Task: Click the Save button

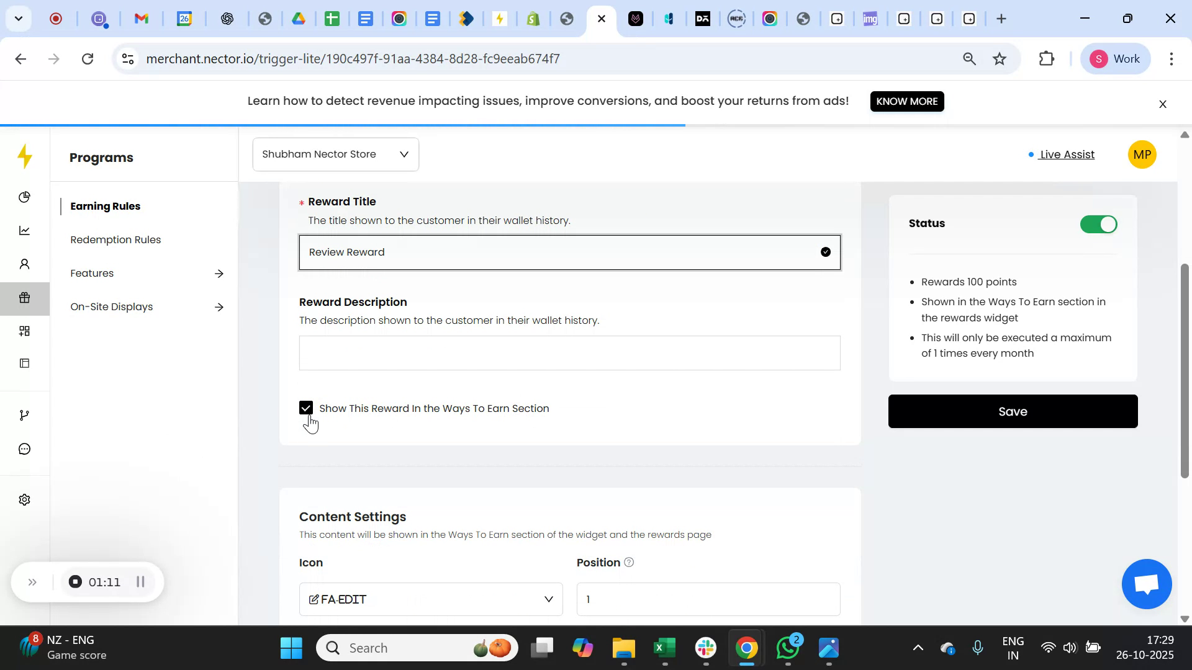Action: point(1013,411)
